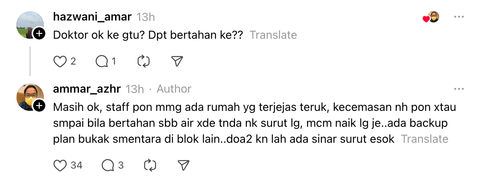Like hazwani_amar's comment with the heart icon
Image resolution: width=483 pixels, height=183 pixels.
[60, 61]
